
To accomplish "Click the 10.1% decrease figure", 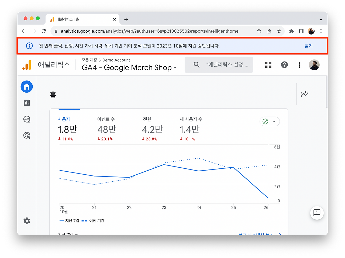I will coord(188,139).
